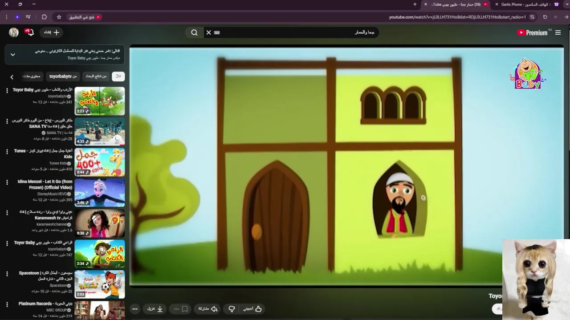Open options menu for Platinum Records video
Viewport: 570px width, 320px height.
[x=7, y=304]
